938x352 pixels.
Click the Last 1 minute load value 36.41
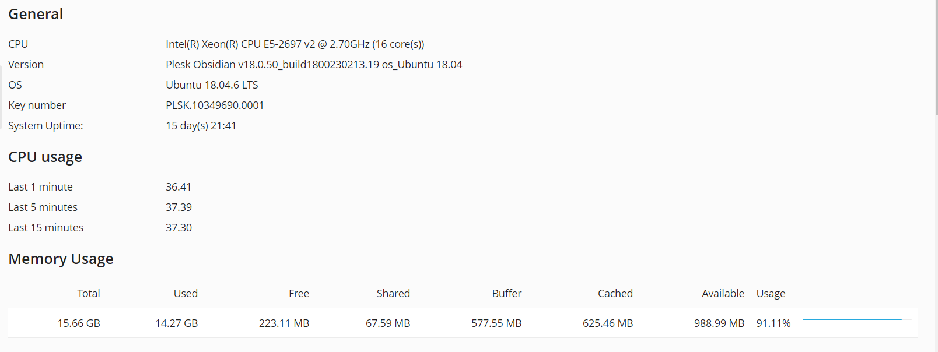[x=178, y=187]
